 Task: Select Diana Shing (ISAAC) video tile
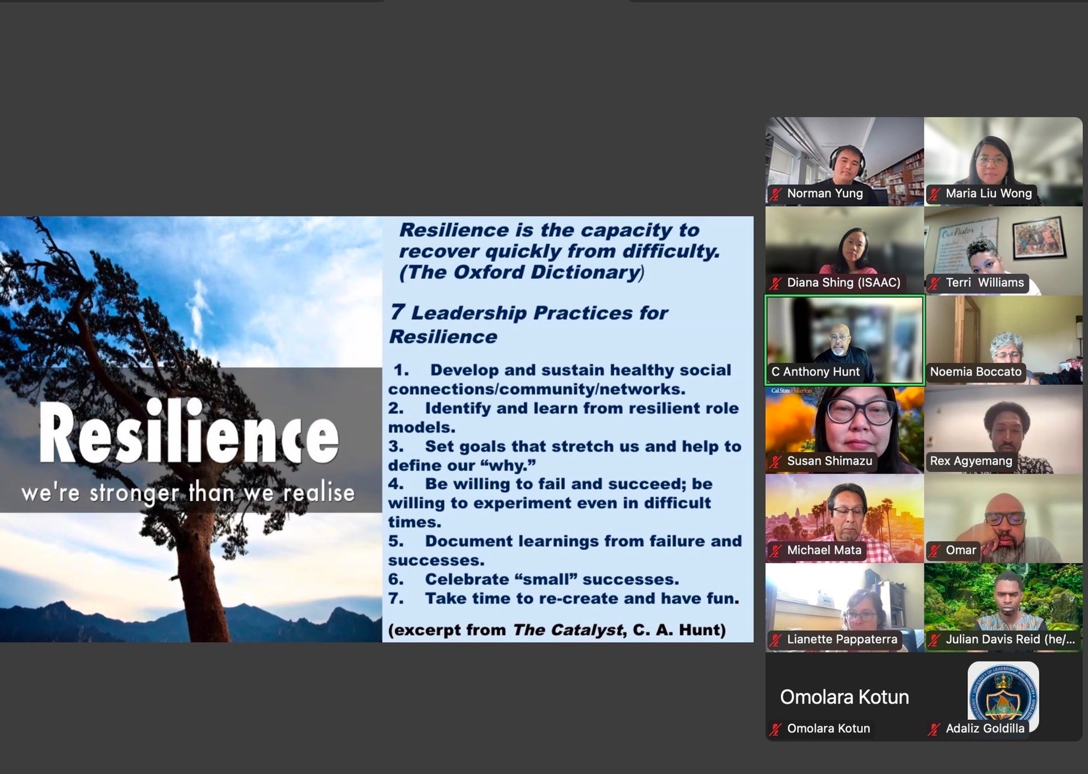(x=845, y=251)
